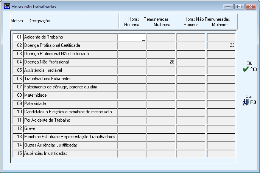Click Não Remuneradas Homens field for Ausências Injustificadas

point(191,153)
